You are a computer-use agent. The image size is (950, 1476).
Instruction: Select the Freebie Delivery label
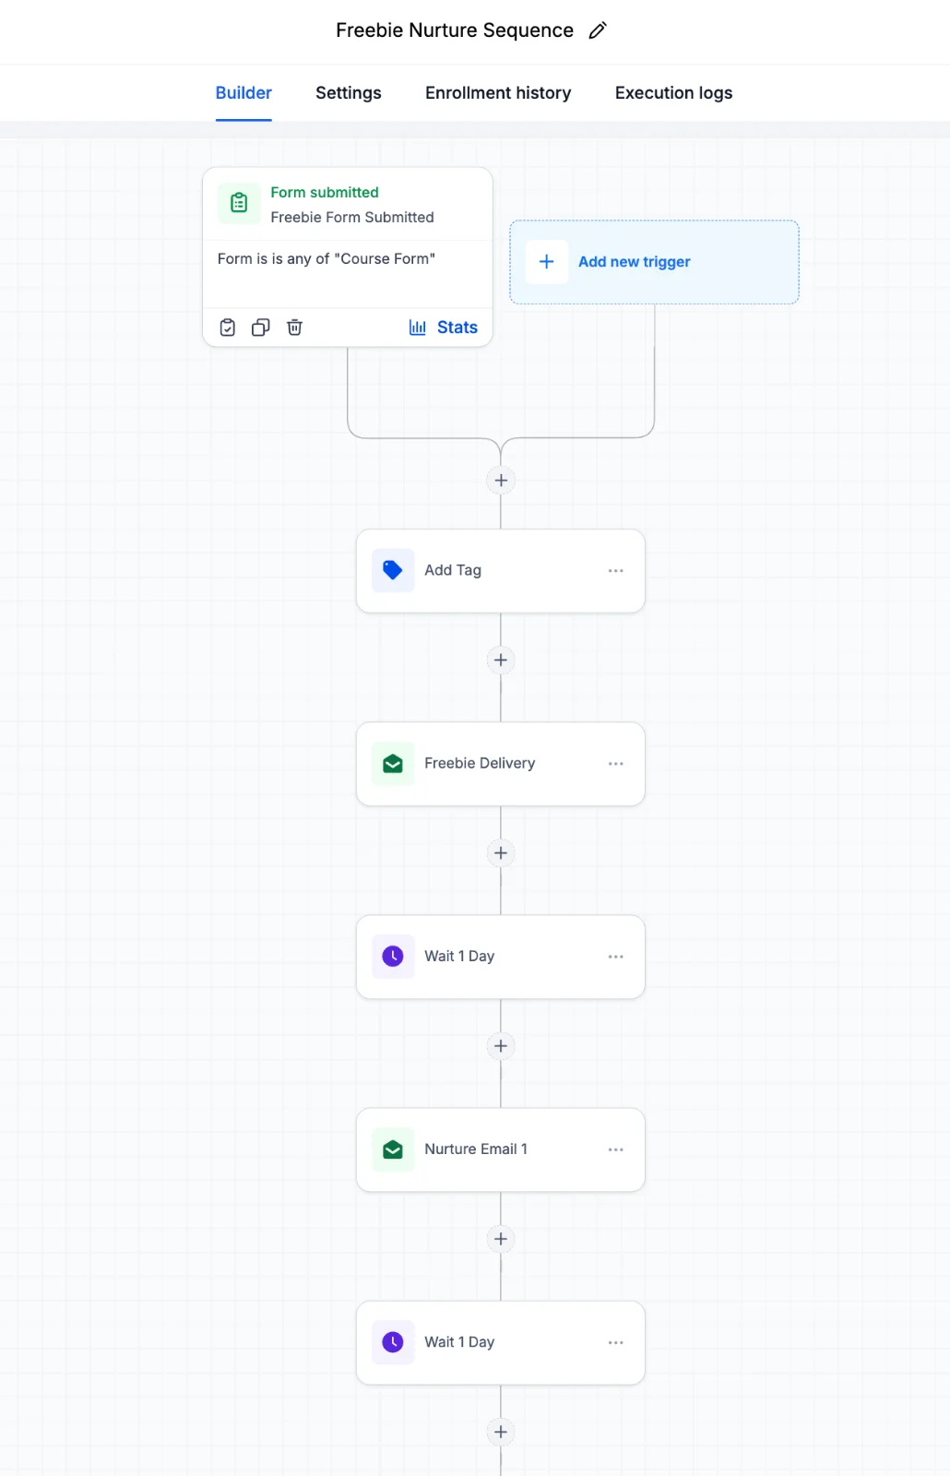(480, 763)
